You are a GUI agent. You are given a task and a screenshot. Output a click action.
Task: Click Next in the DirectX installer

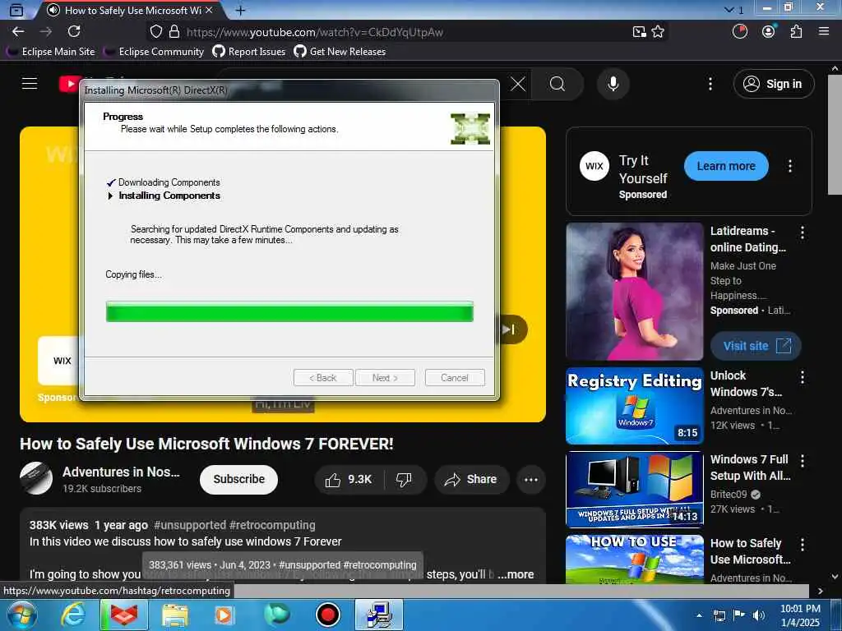click(x=385, y=378)
